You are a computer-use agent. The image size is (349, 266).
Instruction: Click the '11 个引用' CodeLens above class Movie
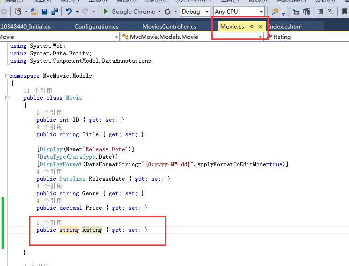(37, 90)
